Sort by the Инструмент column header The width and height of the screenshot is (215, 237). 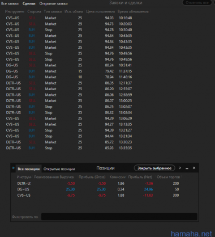15,11
